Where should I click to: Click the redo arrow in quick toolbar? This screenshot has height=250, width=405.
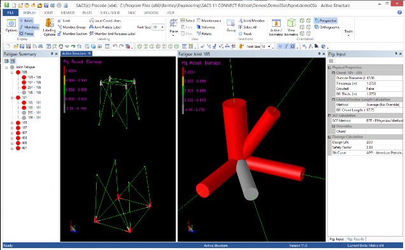coord(122,47)
